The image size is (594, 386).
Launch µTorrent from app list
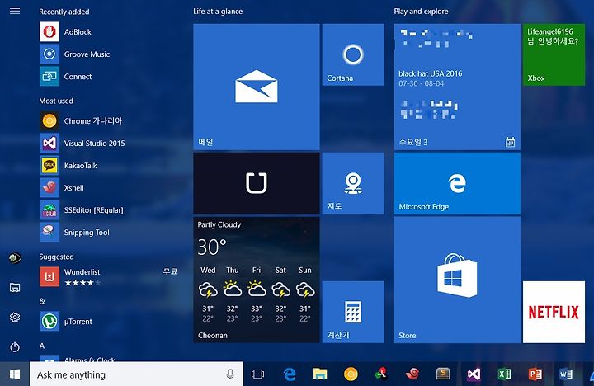pyautogui.click(x=108, y=321)
